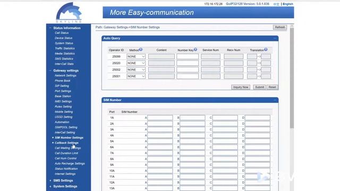
Task: Click the Refresh button
Action: coord(280,27)
